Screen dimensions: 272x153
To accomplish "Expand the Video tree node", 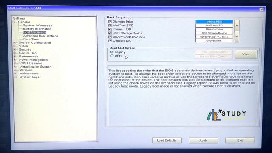I will (14, 46).
